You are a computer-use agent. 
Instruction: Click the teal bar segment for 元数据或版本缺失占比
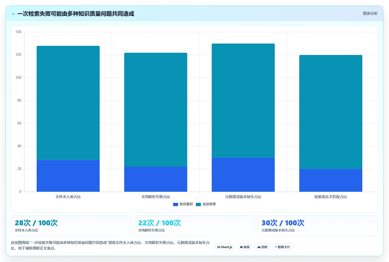[243, 101]
